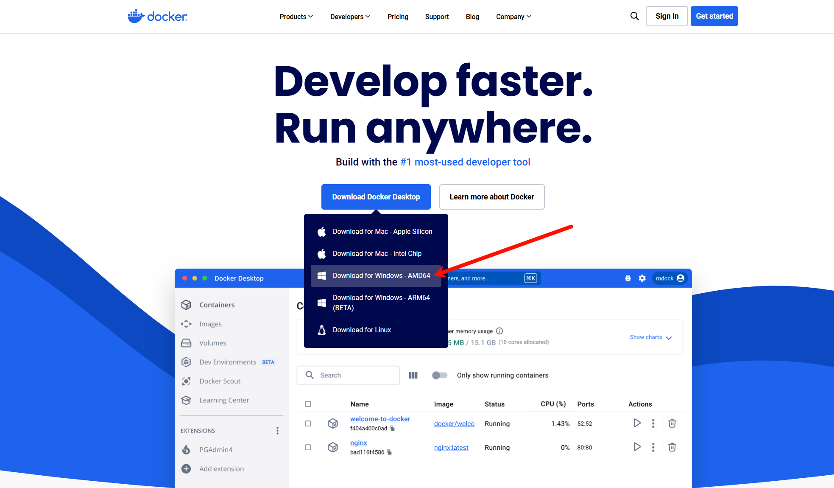
Task: Open the Pricing page
Action: tap(398, 17)
